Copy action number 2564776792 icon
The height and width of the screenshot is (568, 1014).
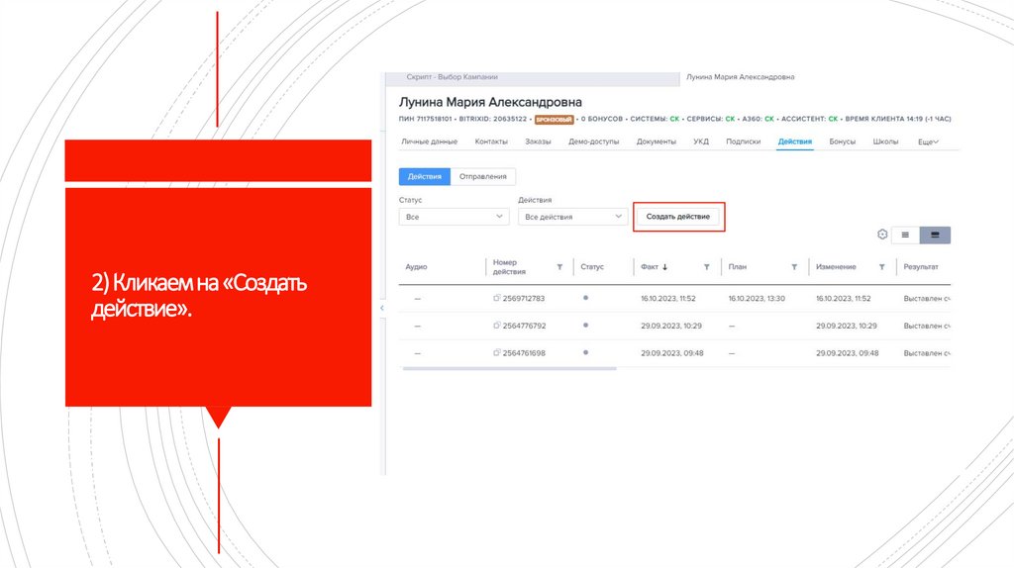[x=497, y=326]
